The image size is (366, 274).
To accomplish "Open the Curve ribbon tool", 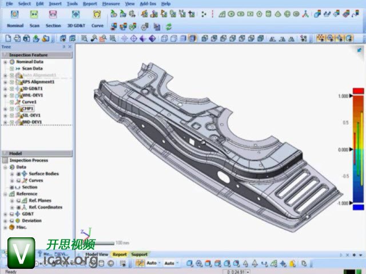I will [97, 18].
